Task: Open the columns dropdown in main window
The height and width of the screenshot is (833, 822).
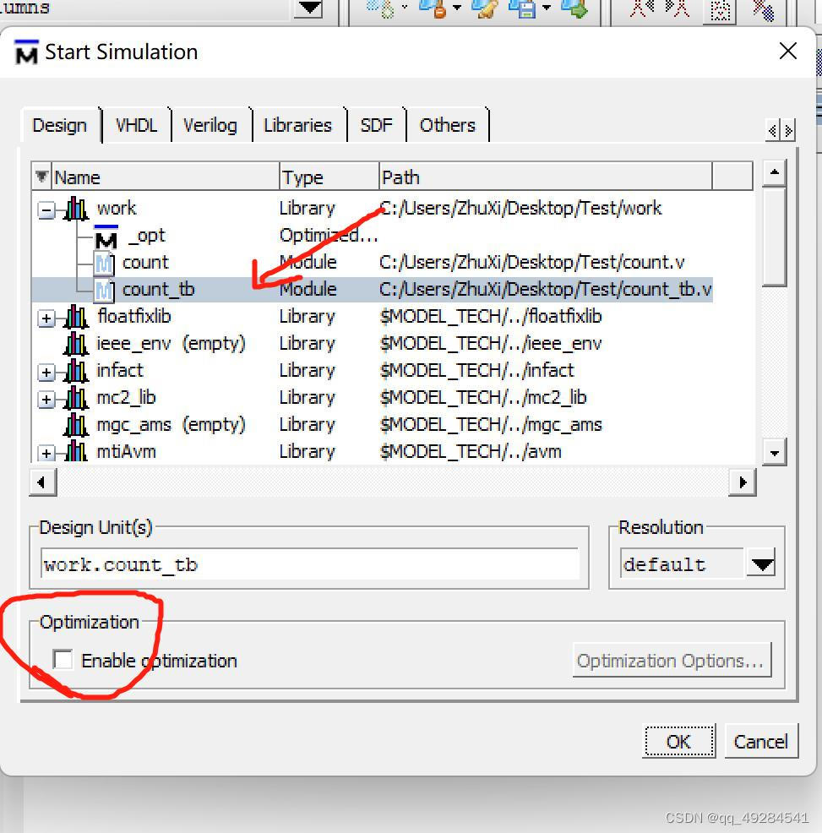Action: pos(310,8)
